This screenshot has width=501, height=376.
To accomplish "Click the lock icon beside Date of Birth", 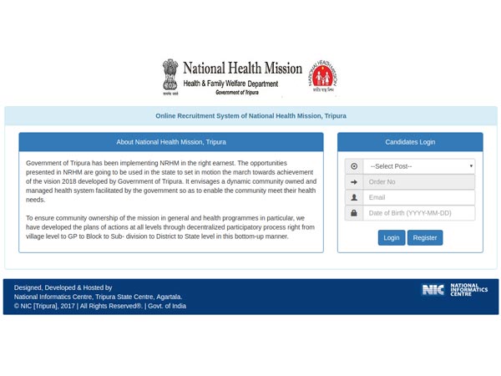I will pyautogui.click(x=354, y=214).
